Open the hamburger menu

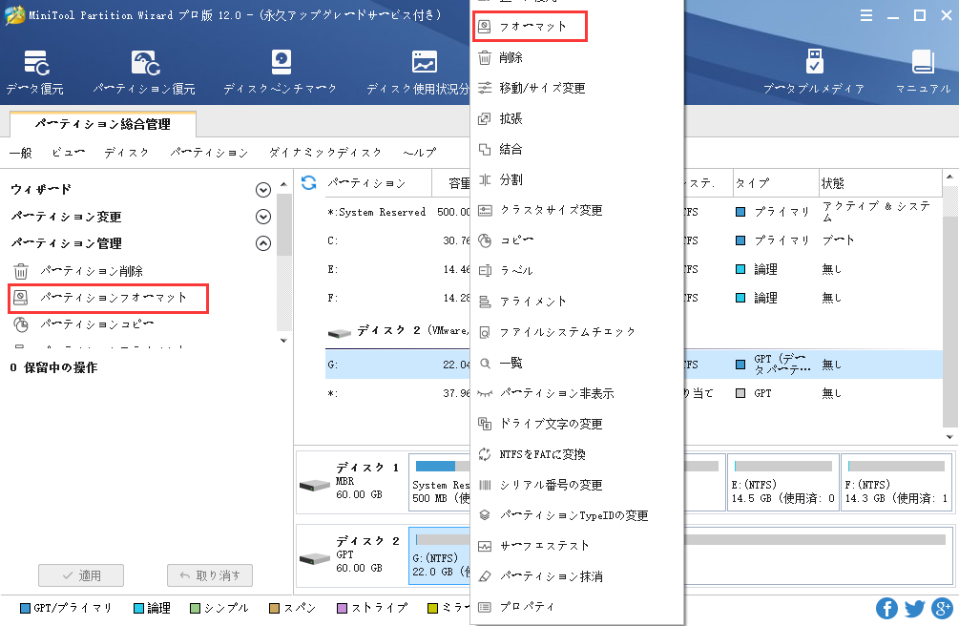866,14
